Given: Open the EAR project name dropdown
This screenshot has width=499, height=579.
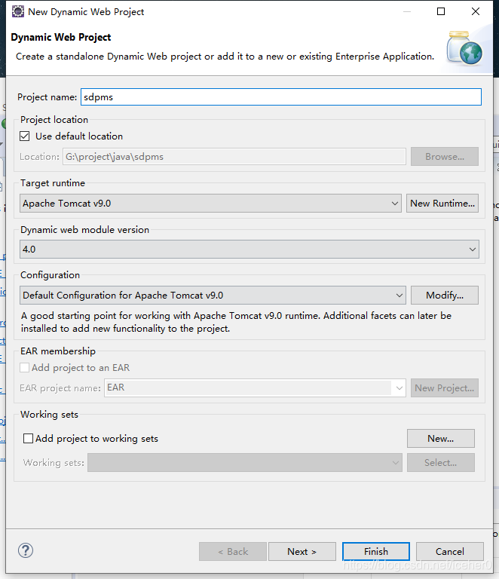Looking at the screenshot, I should (255, 388).
